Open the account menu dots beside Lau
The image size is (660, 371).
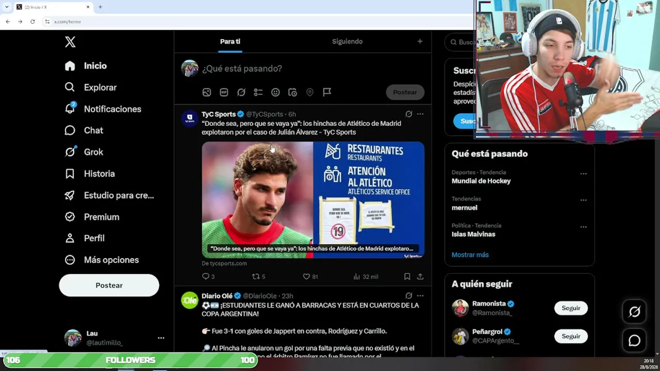[161, 338]
